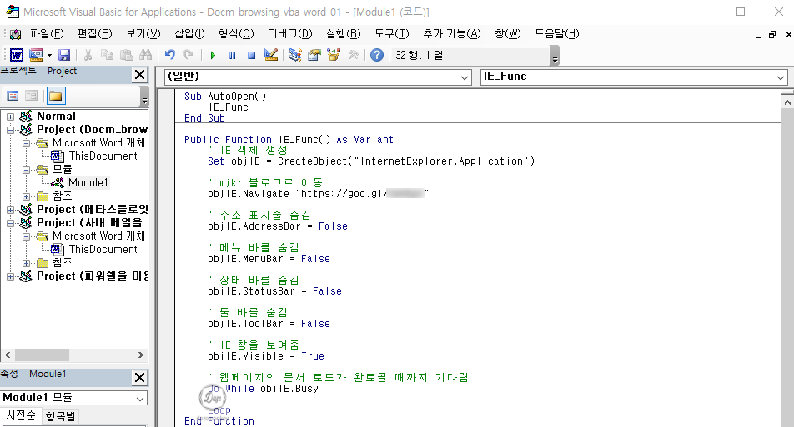Click the VBA icon in the menu bar
This screenshot has height=427, width=794.
click(x=16, y=34)
